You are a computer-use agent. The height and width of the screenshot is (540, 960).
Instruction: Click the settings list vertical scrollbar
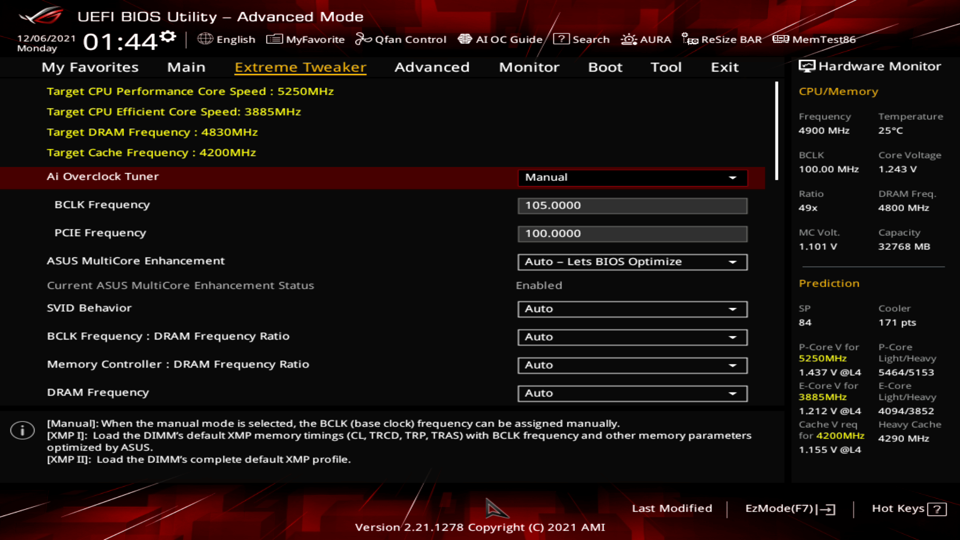[x=776, y=131]
